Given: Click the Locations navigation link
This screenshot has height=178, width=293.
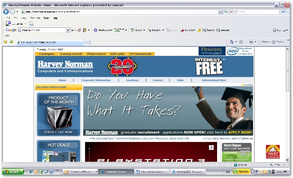Looking at the screenshot, I should (x=132, y=80).
